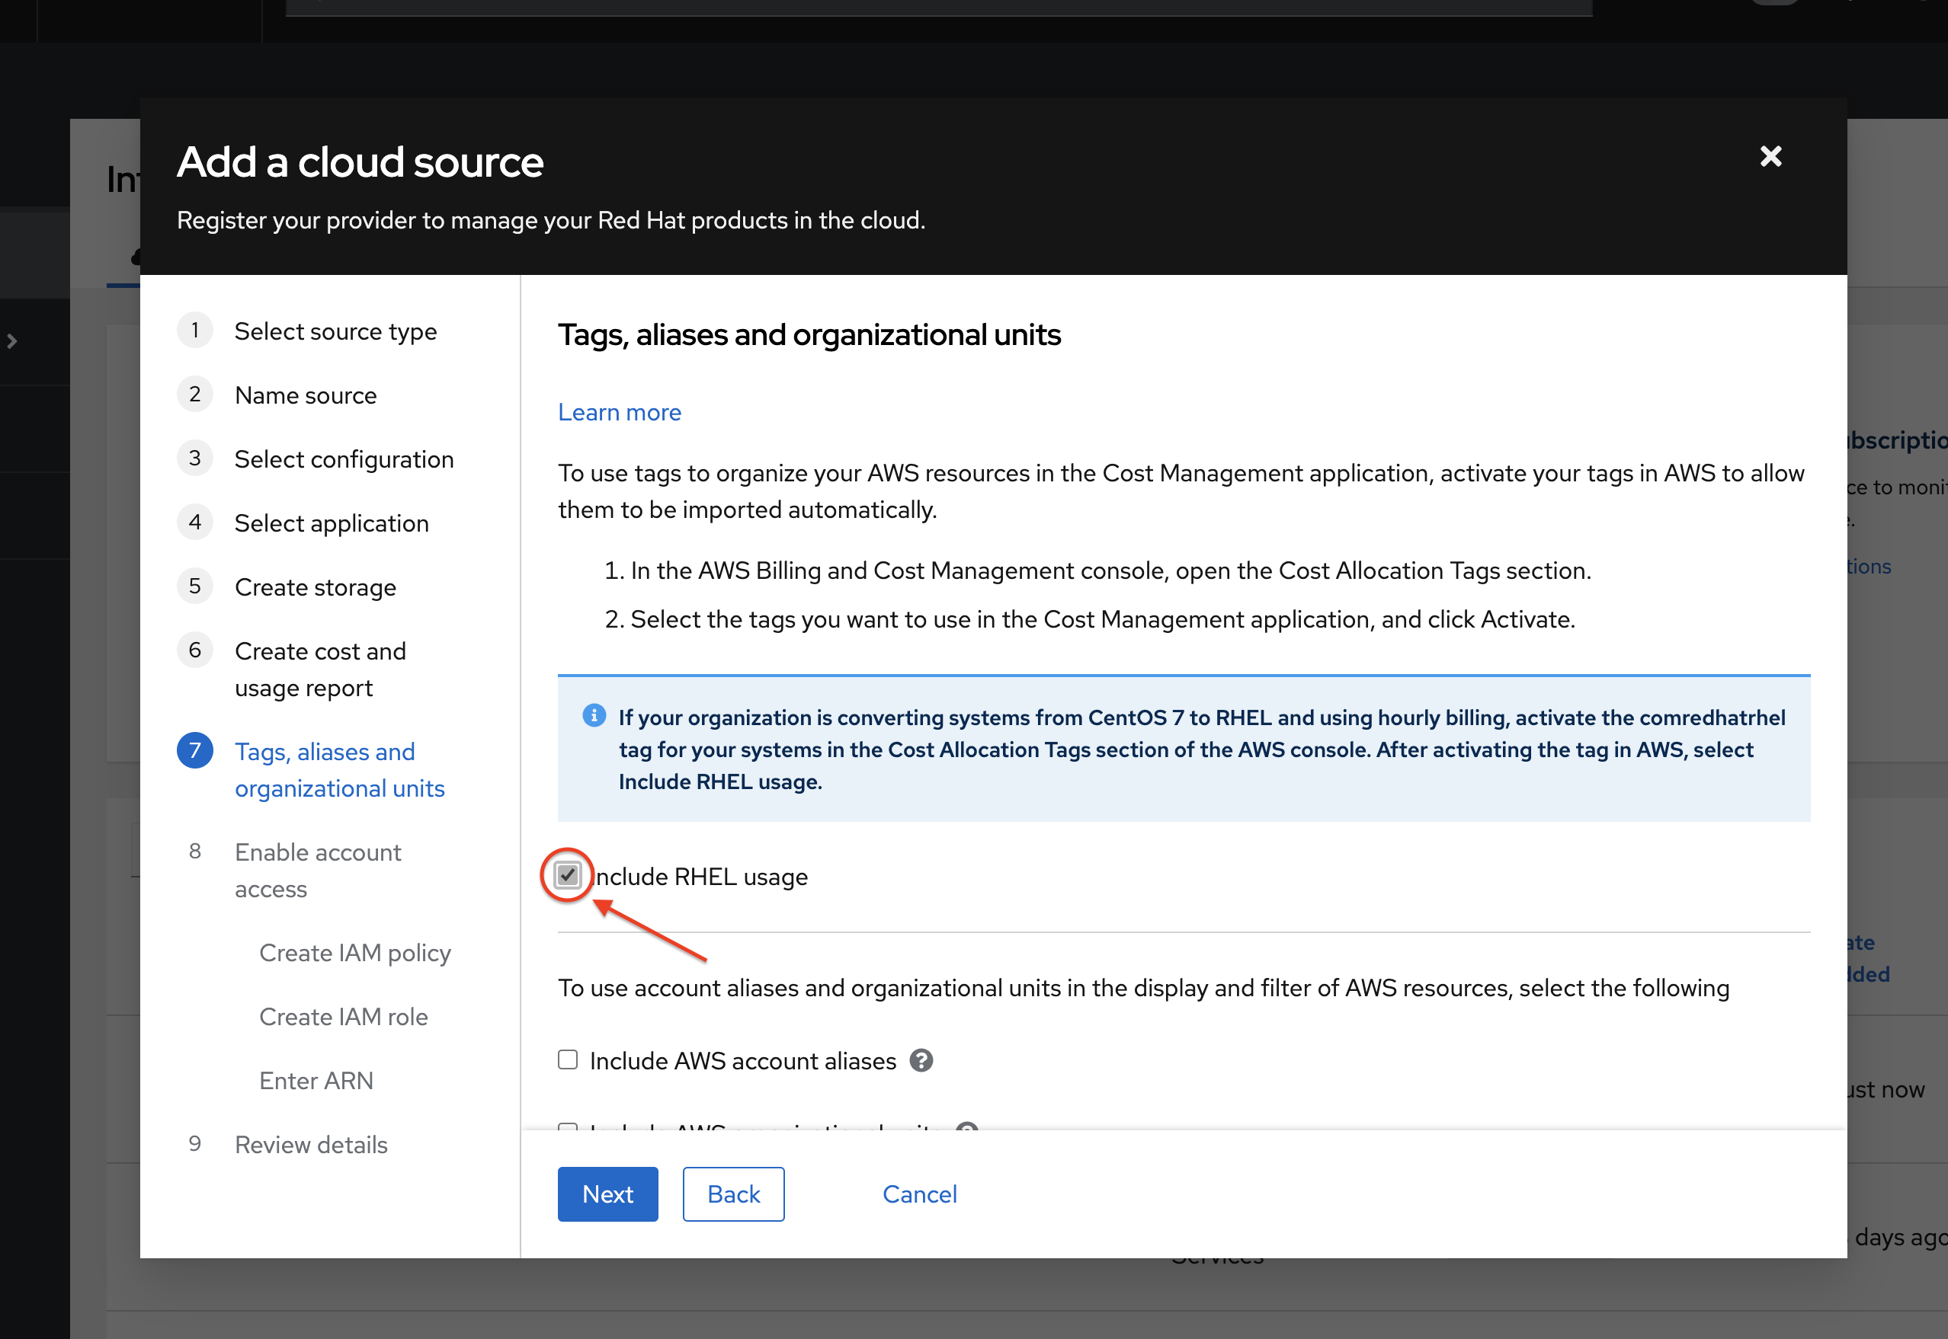Enable Include AWS account aliases checkbox

[x=569, y=1059]
